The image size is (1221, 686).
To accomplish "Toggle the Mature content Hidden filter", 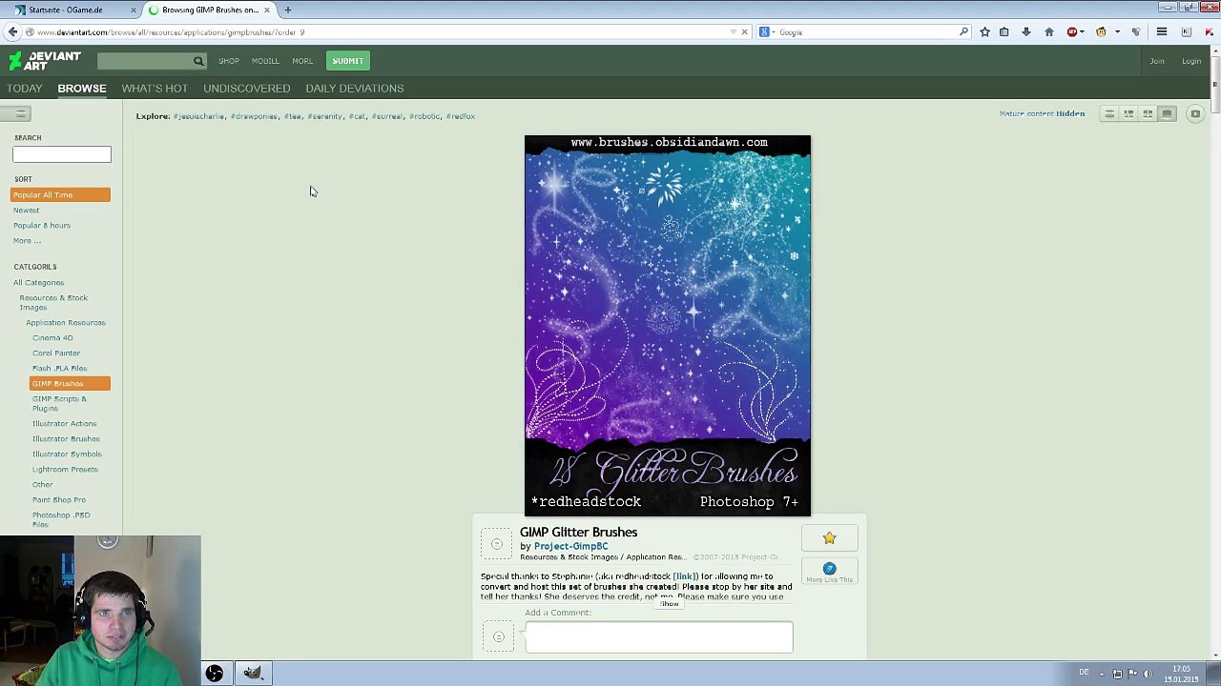I will (1042, 114).
